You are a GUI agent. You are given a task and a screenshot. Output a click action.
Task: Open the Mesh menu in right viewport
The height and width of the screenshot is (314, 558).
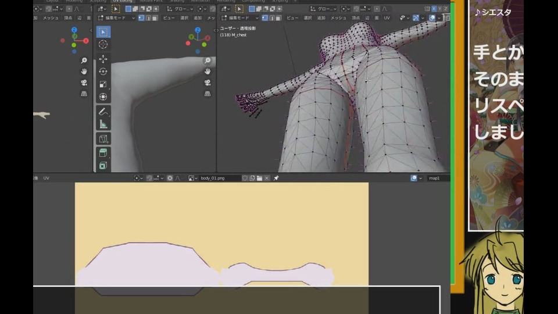click(338, 18)
